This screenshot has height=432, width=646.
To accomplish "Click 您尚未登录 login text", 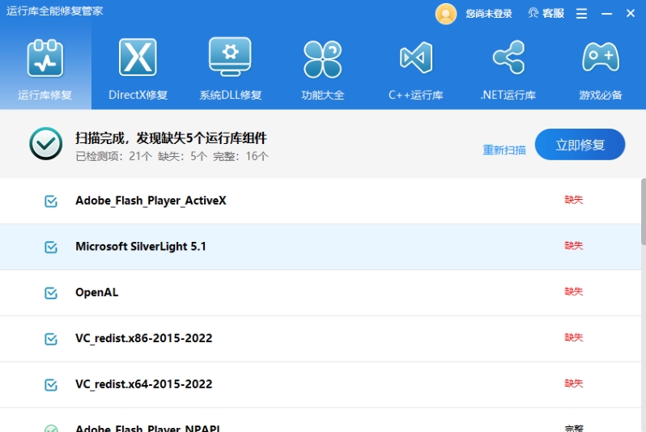I will click(489, 14).
